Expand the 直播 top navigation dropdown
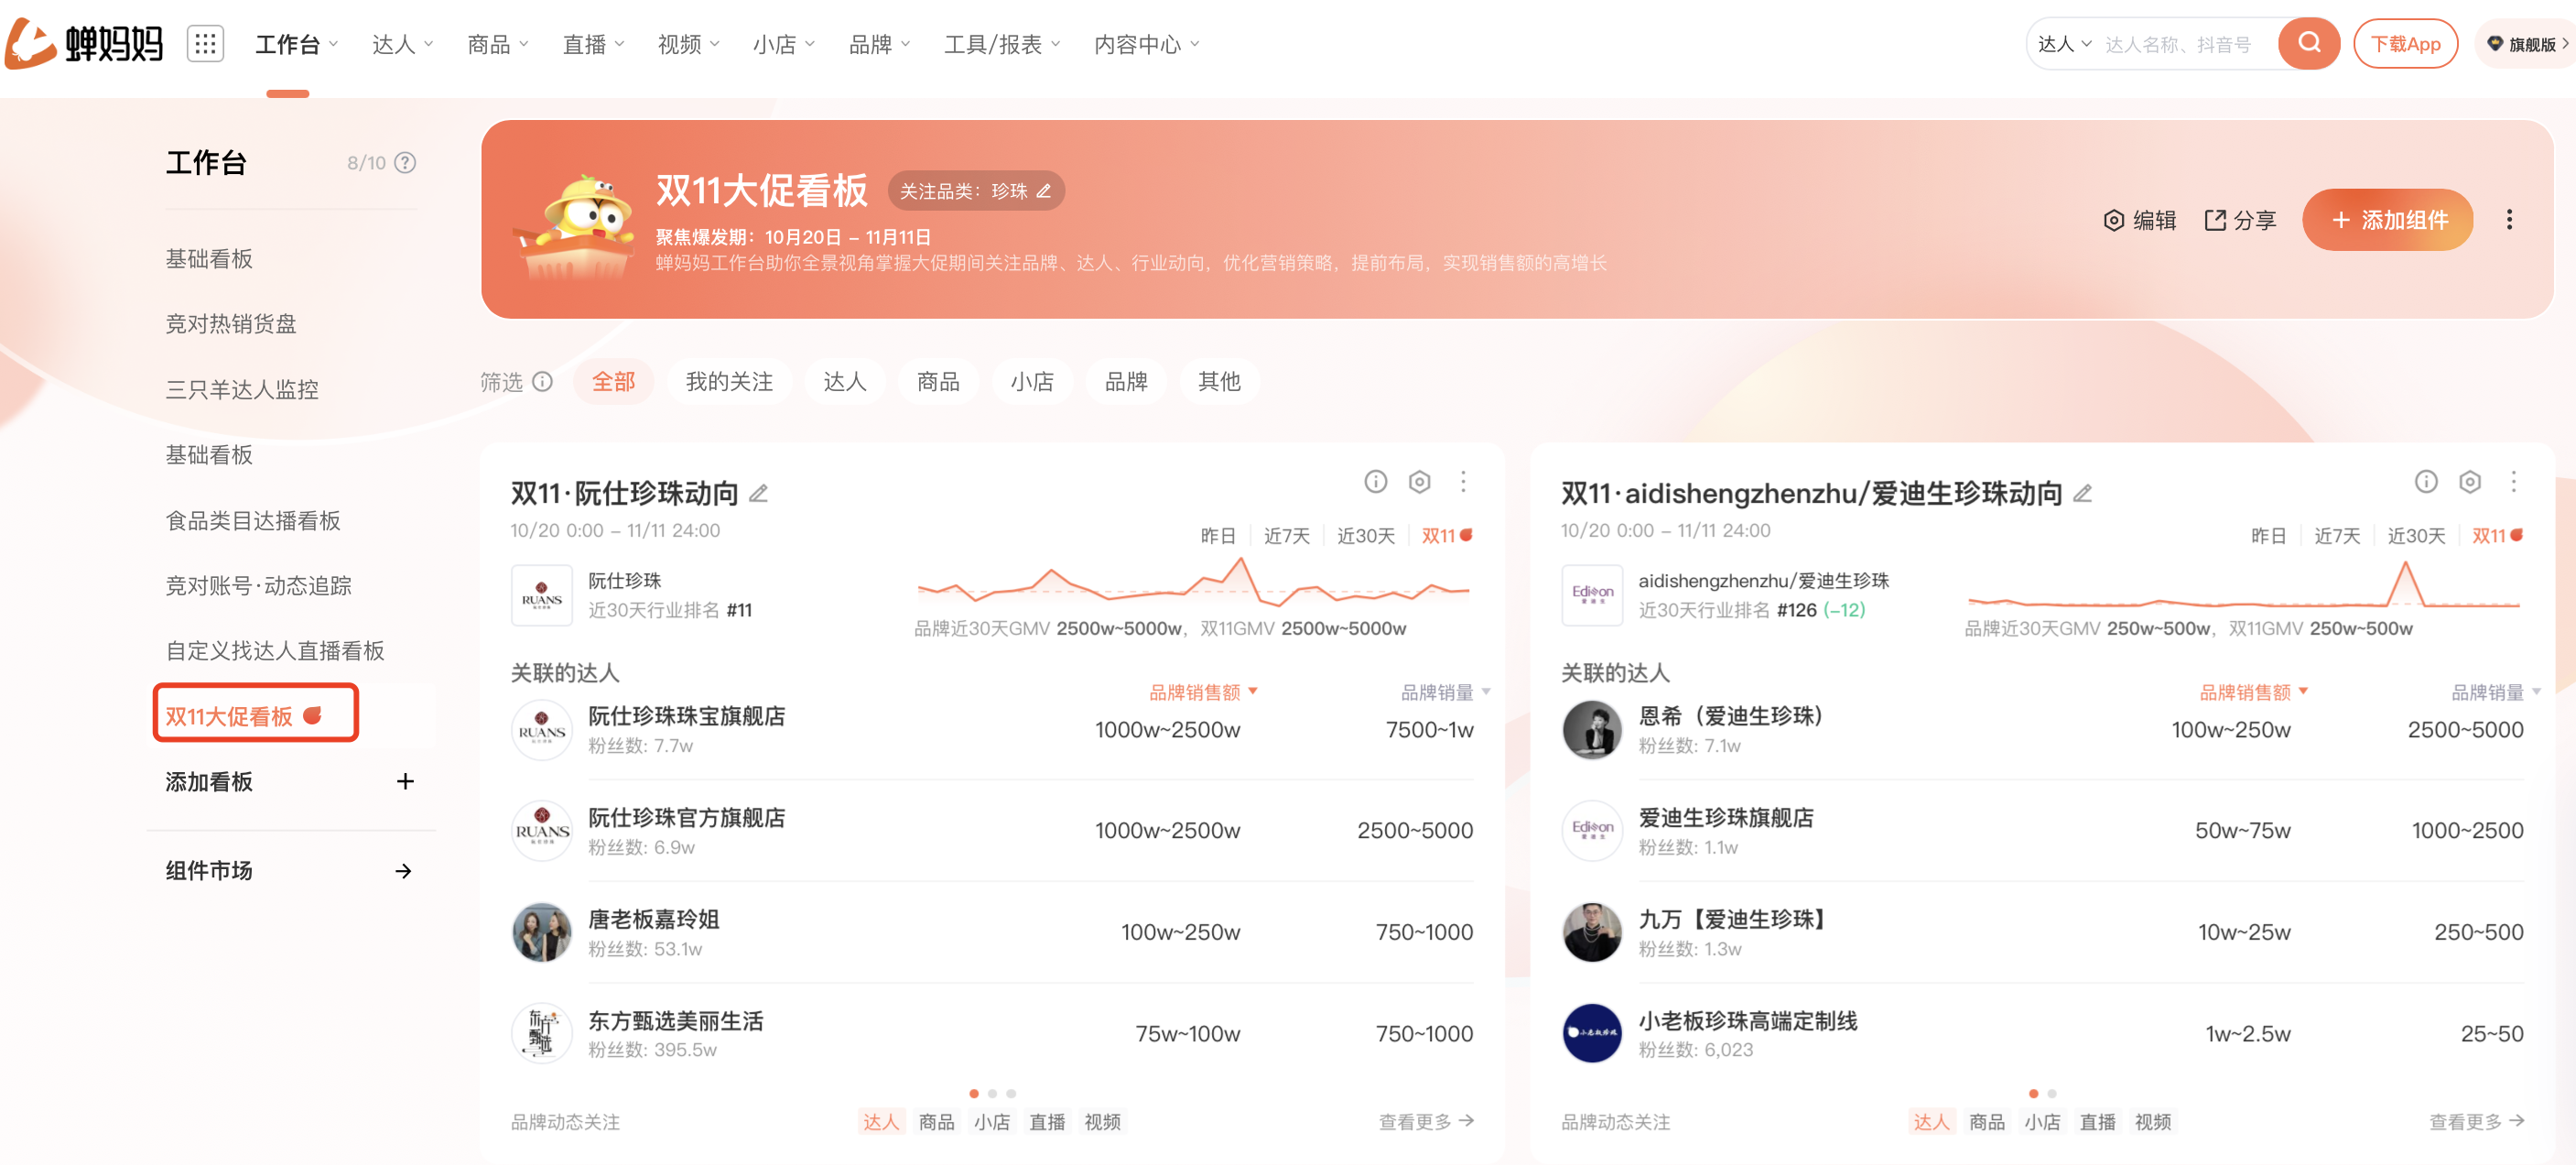The height and width of the screenshot is (1165, 2576). coord(594,44)
